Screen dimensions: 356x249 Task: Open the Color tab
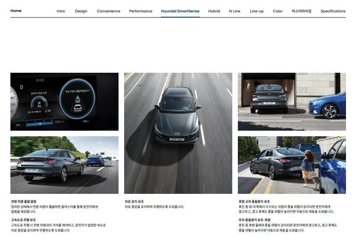(278, 11)
